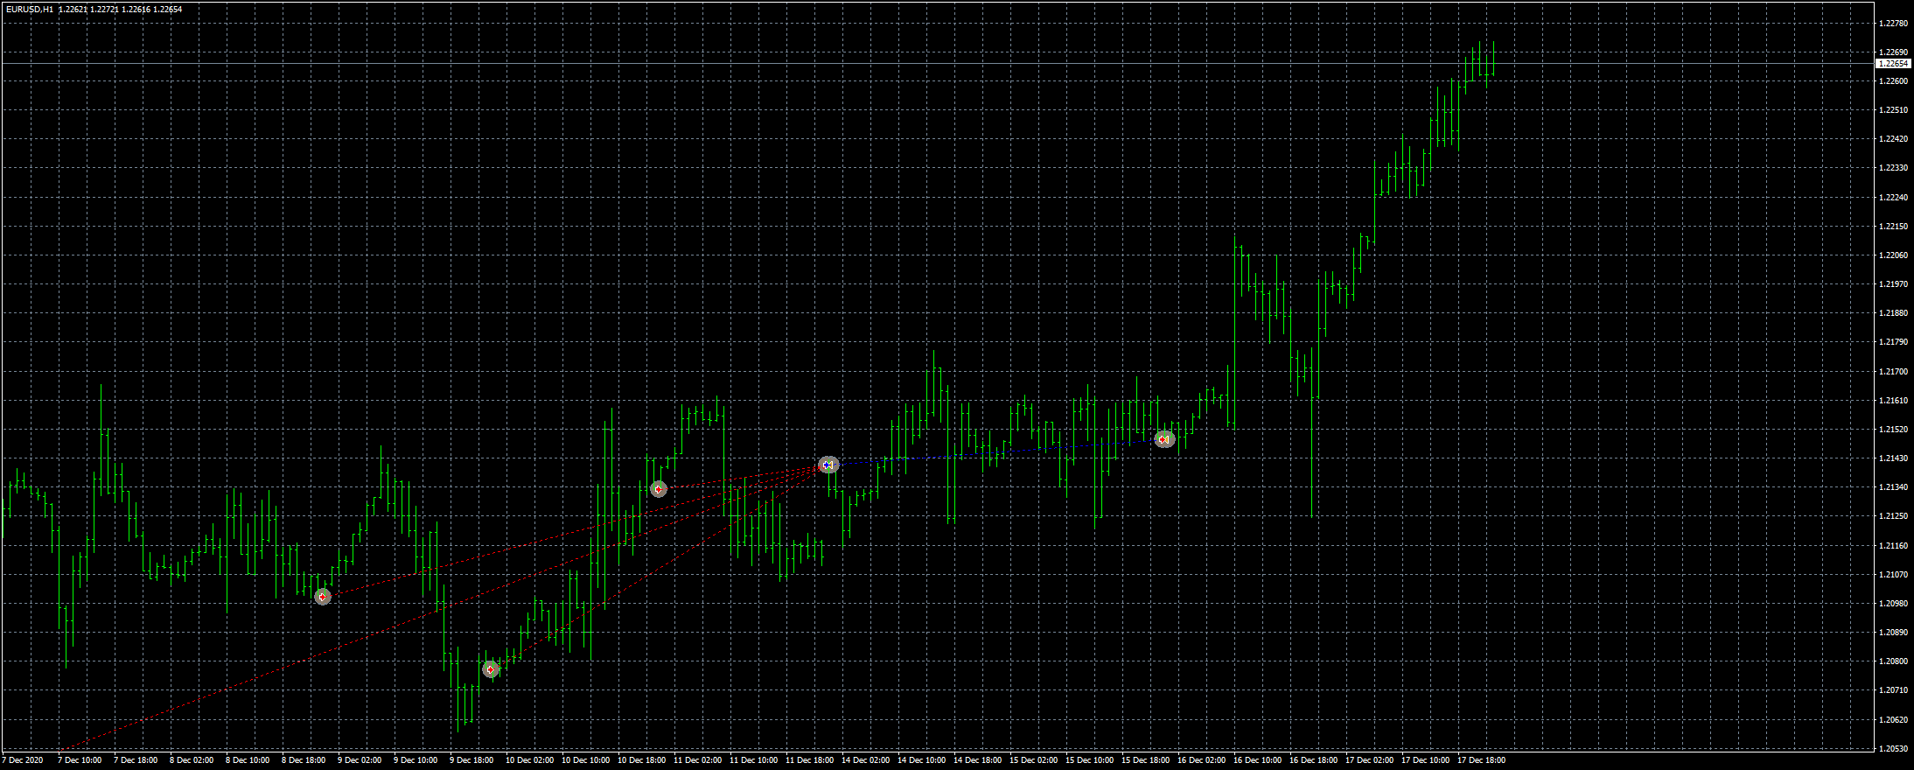This screenshot has height=770, width=1914.
Task: Click the 1.21880 price scale label
Action: 1892,313
